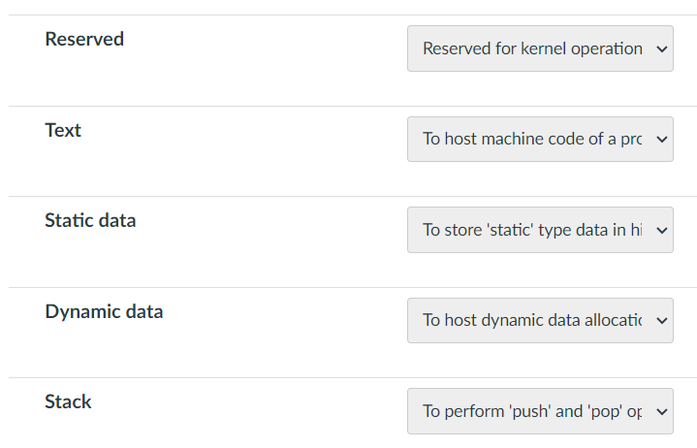Open the Text answer dropdown
697x448 pixels.
[x=540, y=139]
